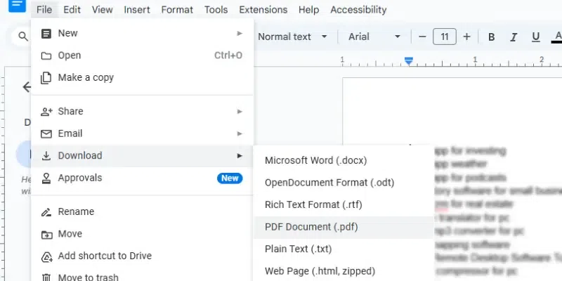Toggle italic formatting
Image resolution: width=562 pixels, height=281 pixels.
pos(514,37)
